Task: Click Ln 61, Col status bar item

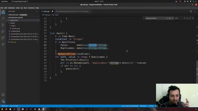Action: point(130,106)
